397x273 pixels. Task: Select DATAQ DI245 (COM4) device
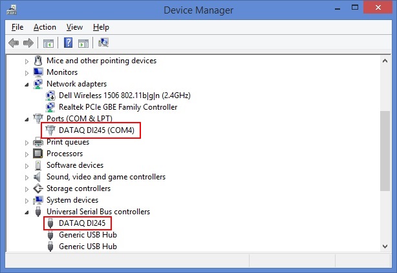pyautogui.click(x=96, y=130)
